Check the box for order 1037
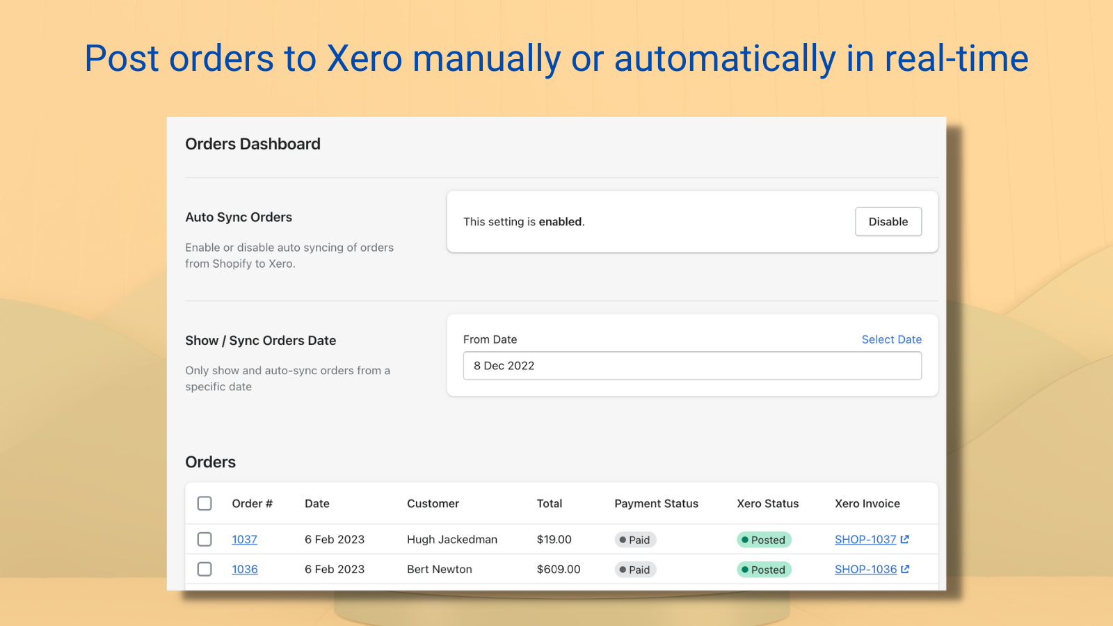Screen dimensions: 1113x626 [x=205, y=539]
